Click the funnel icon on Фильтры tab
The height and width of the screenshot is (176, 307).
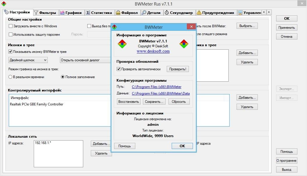(36, 13)
